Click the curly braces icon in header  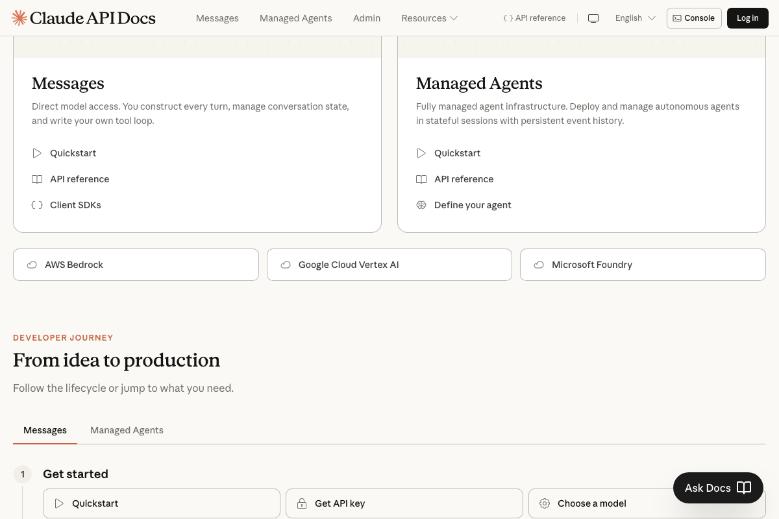pos(508,18)
